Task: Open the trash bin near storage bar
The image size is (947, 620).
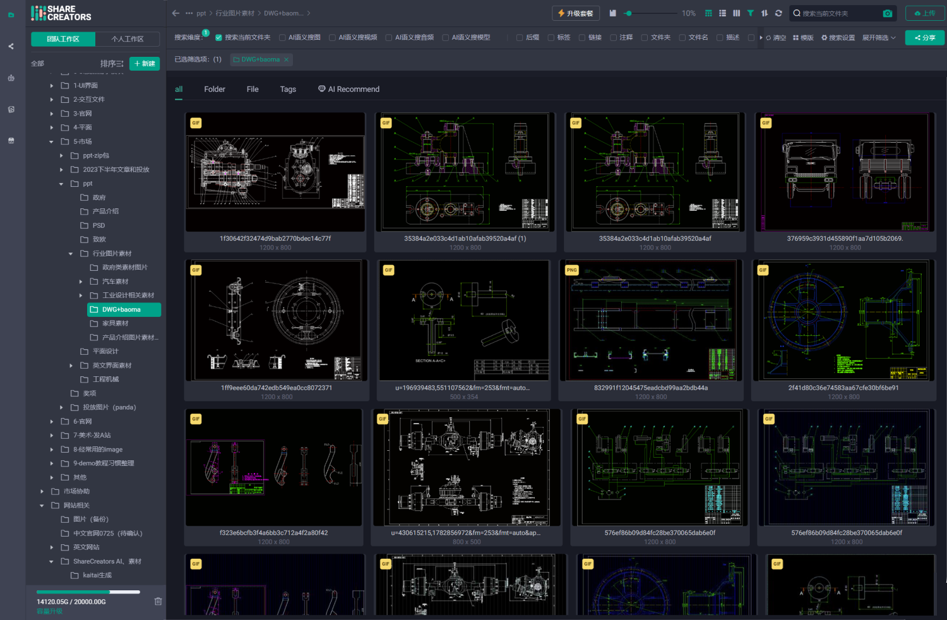Action: coord(158,602)
